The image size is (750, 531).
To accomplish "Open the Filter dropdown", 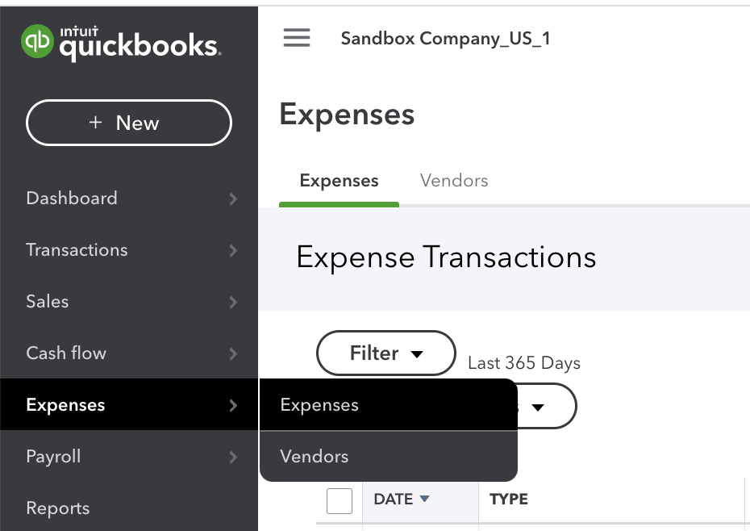I will [x=385, y=353].
